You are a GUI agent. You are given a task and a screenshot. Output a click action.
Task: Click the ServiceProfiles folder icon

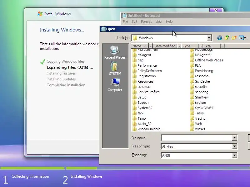(x=135, y=92)
